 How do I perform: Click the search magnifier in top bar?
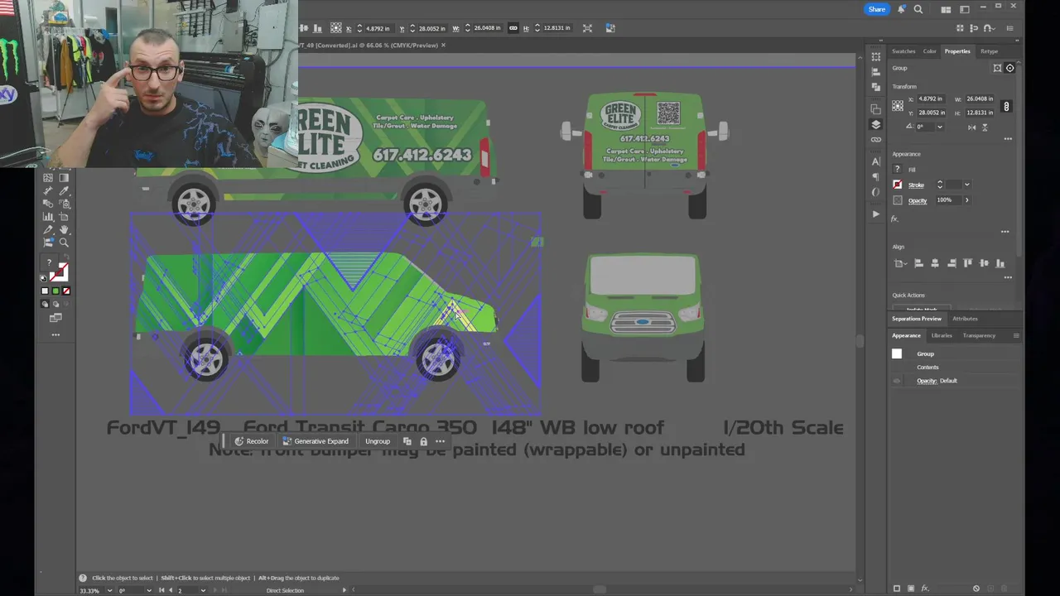tap(918, 9)
